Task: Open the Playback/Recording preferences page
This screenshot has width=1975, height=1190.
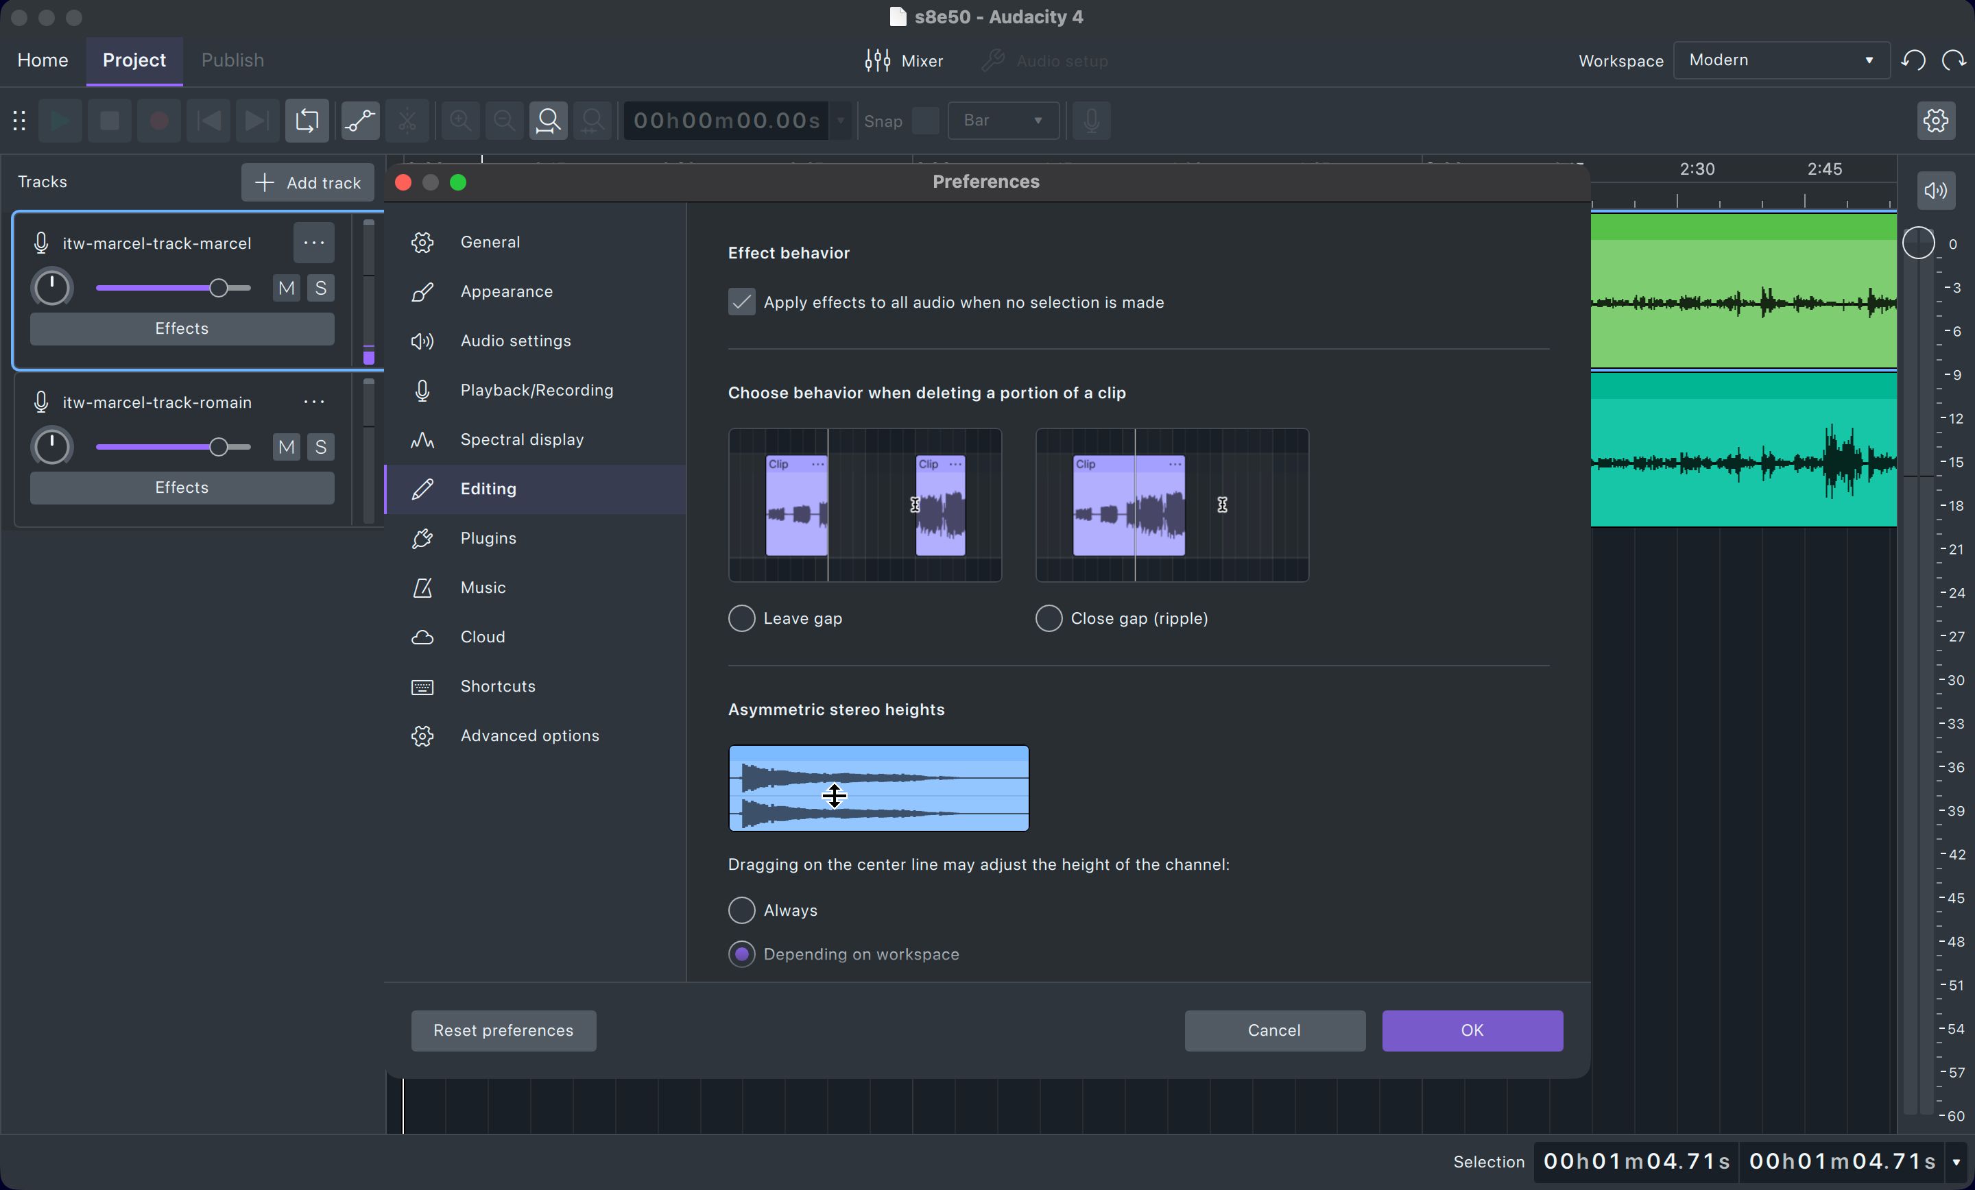Action: click(536, 390)
